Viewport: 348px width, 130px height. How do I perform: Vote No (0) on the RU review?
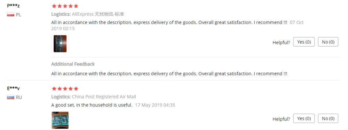pos(328,118)
